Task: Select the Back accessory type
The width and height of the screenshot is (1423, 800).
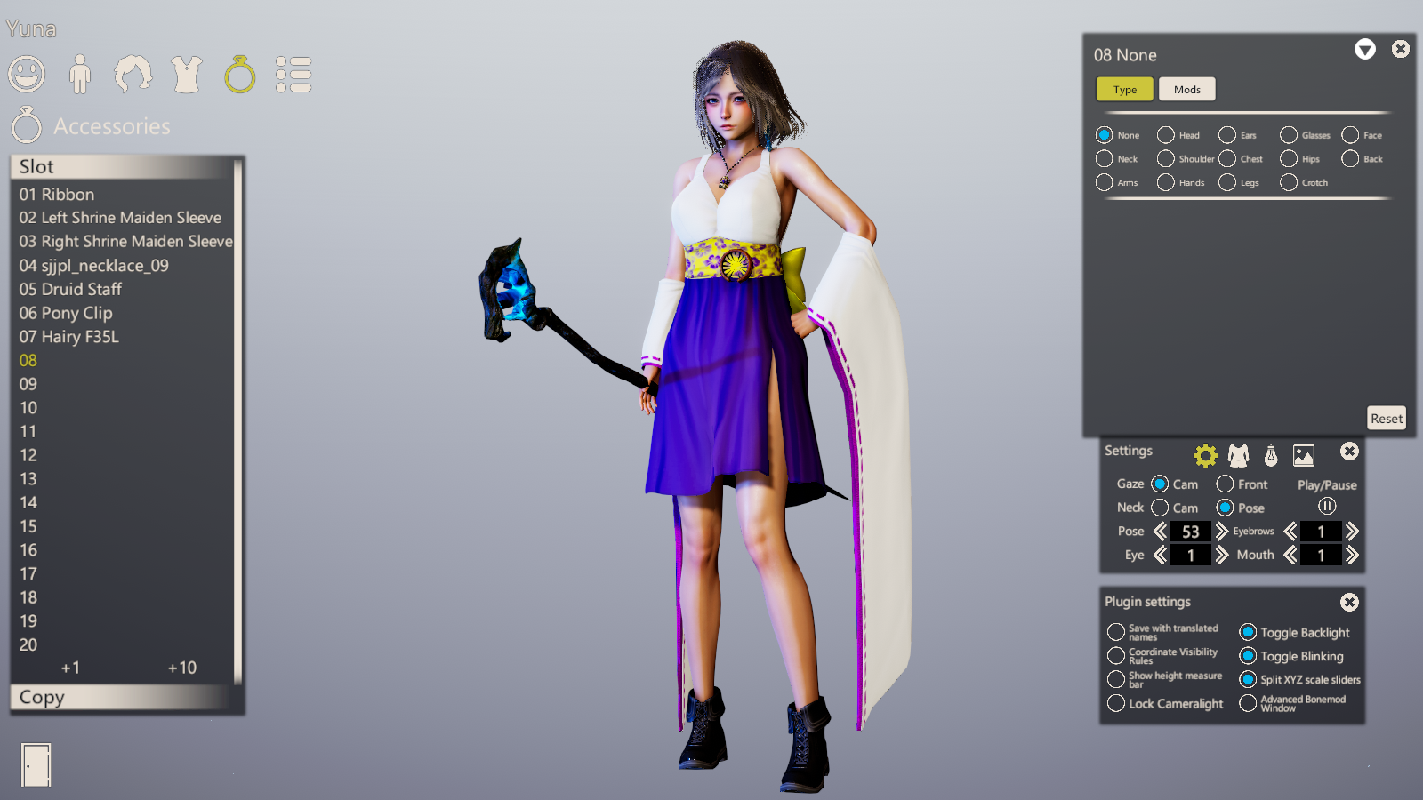Action: (x=1350, y=159)
